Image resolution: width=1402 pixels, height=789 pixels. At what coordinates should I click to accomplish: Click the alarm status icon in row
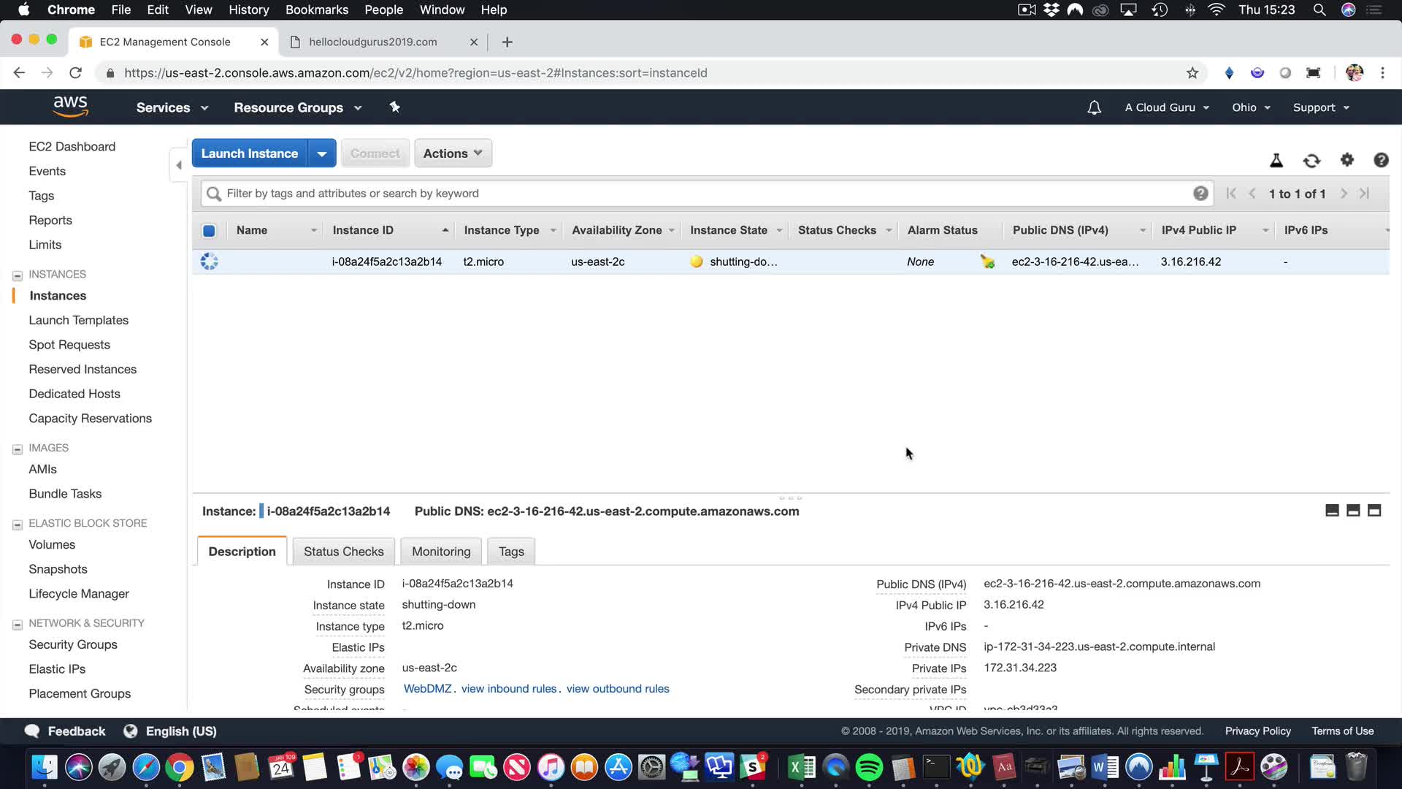987,262
